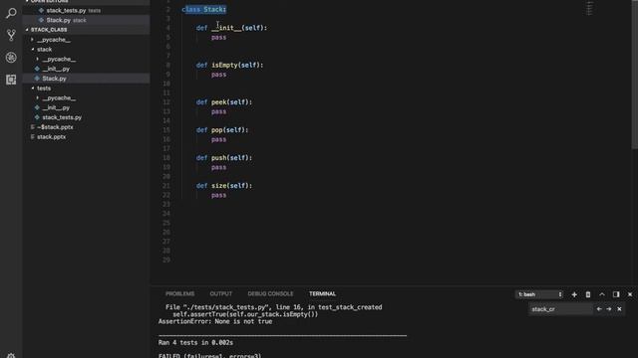This screenshot has width=638, height=358.
Task: Click 'AssertionError: None is not true' text
Action: pos(215,321)
